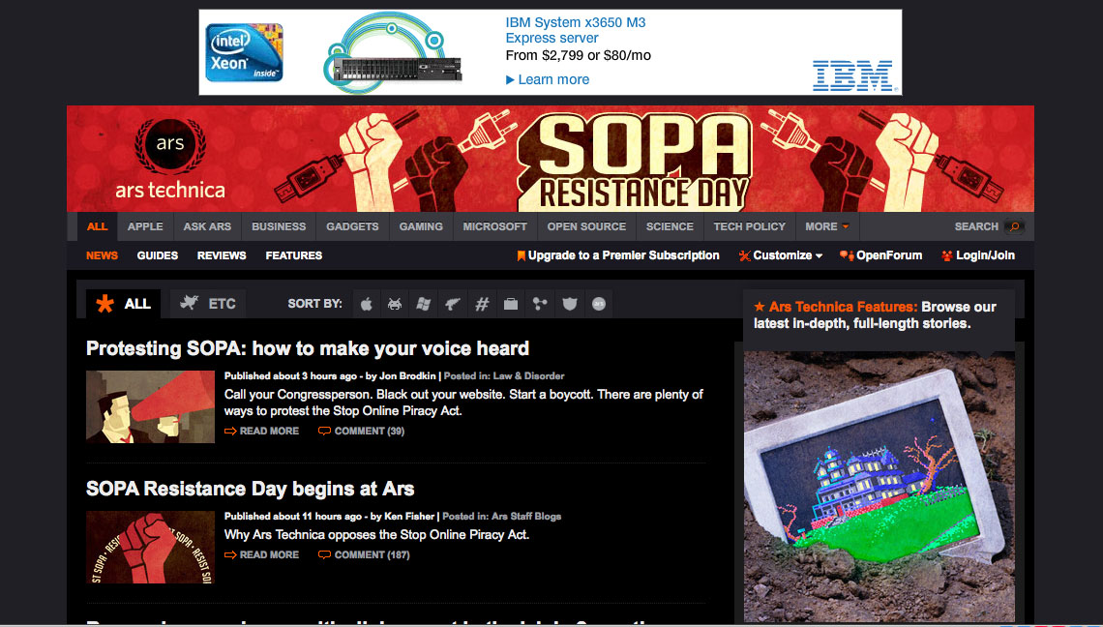1103x627 pixels.
Task: Expand the MORE dropdown in the navigation
Action: (827, 226)
